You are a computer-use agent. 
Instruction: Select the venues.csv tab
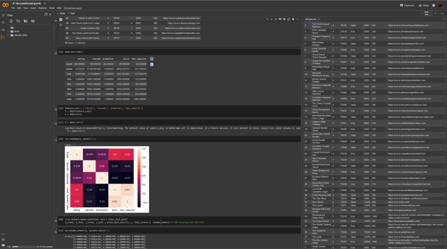tap(311, 19)
